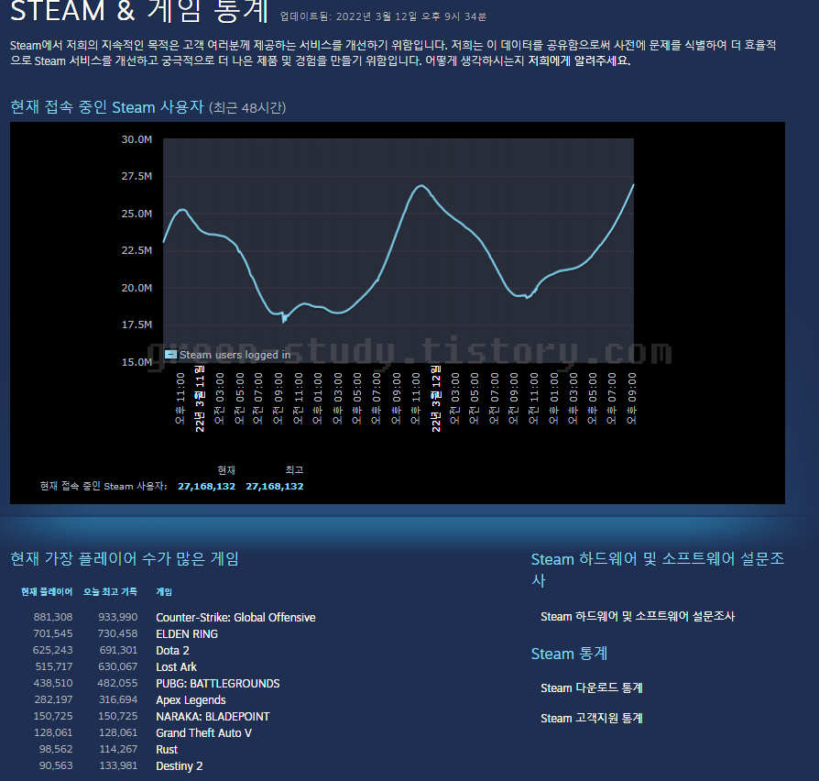The image size is (819, 781).
Task: Open Dota 2 game link
Action: point(172,650)
